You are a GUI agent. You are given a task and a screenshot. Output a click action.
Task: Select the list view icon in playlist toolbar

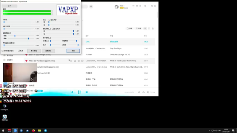(145, 28)
